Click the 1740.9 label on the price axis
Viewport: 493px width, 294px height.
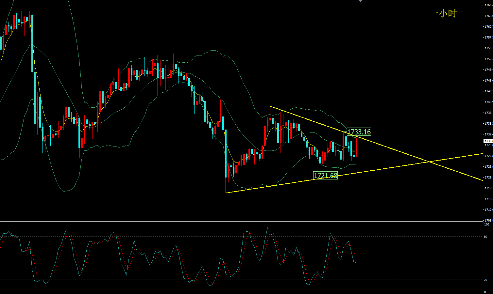click(x=488, y=102)
